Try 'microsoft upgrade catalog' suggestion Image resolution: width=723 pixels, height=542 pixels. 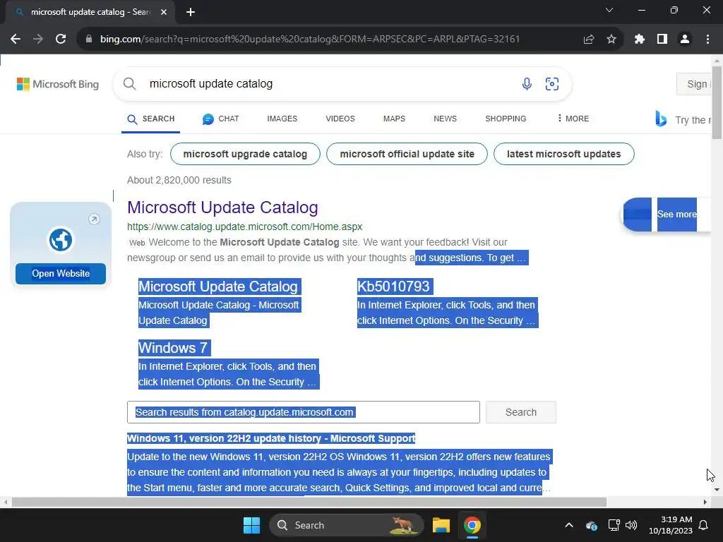tap(245, 154)
